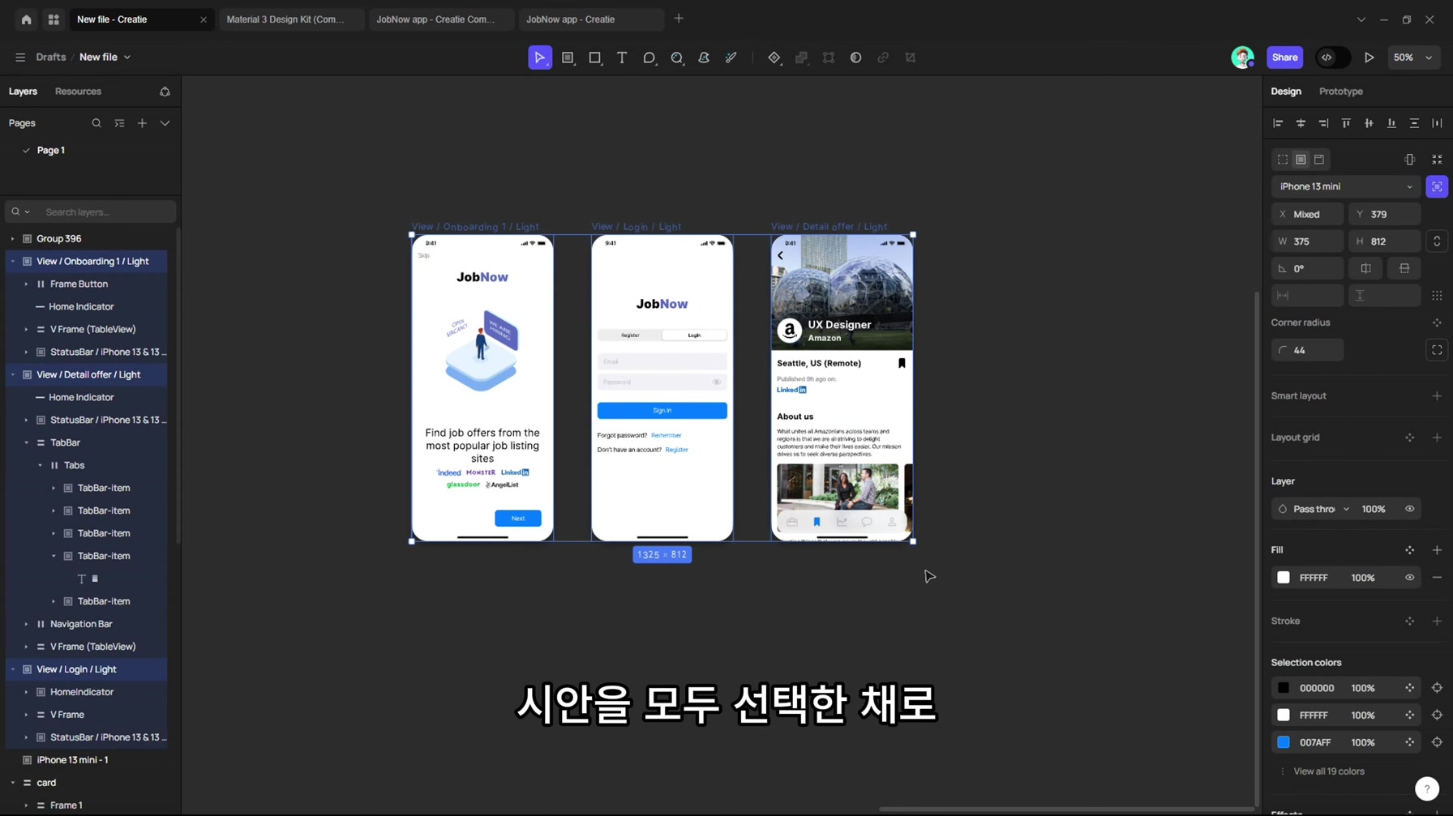Collapse the View / Onboarding 1 / Light layer
The width and height of the screenshot is (1453, 816).
click(13, 262)
